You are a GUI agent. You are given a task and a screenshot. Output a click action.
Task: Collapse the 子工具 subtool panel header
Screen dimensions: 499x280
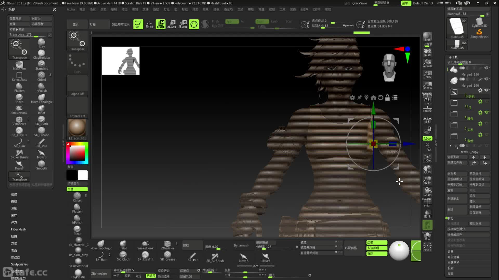click(453, 57)
